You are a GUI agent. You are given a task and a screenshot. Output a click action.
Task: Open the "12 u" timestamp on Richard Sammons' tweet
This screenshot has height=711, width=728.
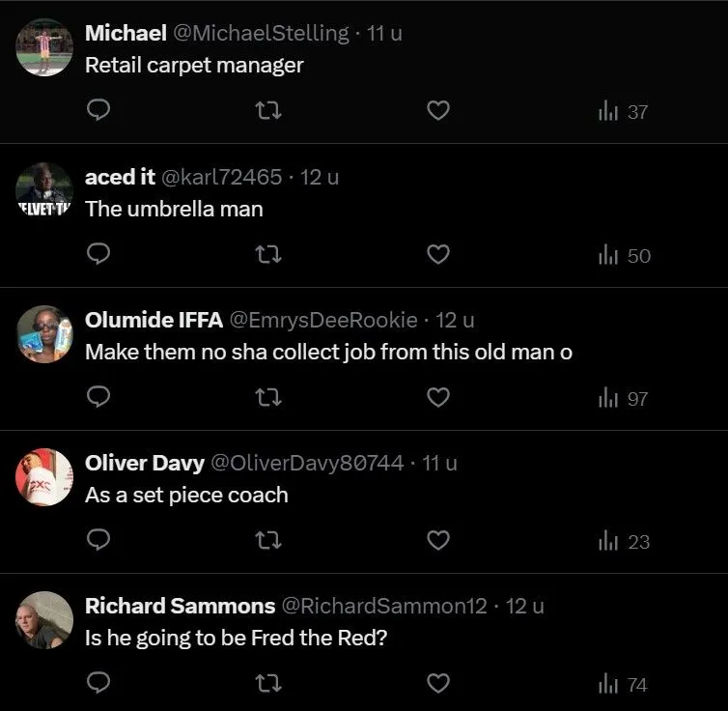(525, 606)
